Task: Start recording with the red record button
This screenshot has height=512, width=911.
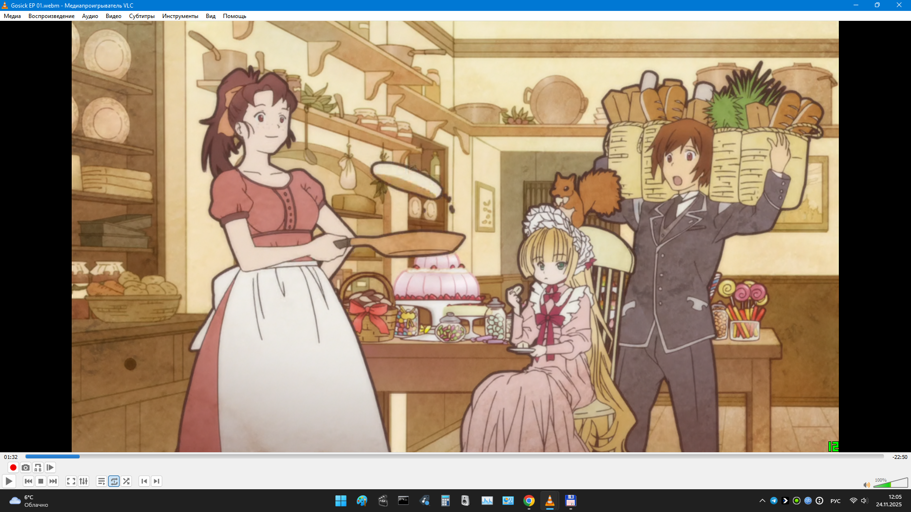Action: 13,467
